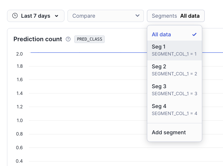Click the help icon beside Prediction count
Image resolution: width=223 pixels, height=166 pixels.
pyautogui.click(x=68, y=39)
